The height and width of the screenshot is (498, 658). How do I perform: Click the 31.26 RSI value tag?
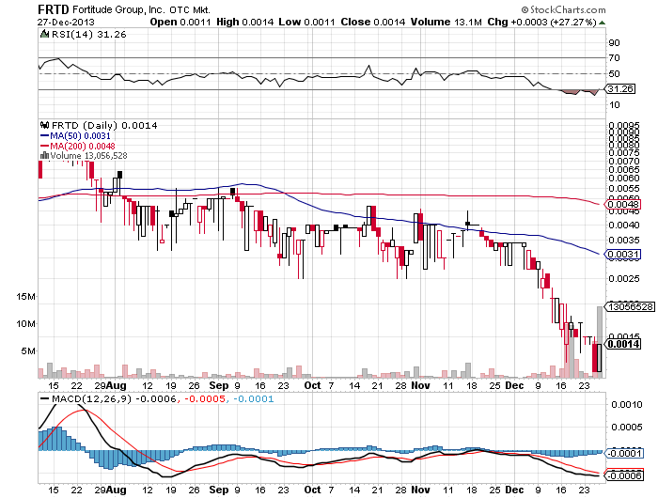coord(619,89)
